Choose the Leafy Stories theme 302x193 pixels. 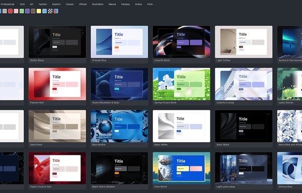(x=289, y=86)
